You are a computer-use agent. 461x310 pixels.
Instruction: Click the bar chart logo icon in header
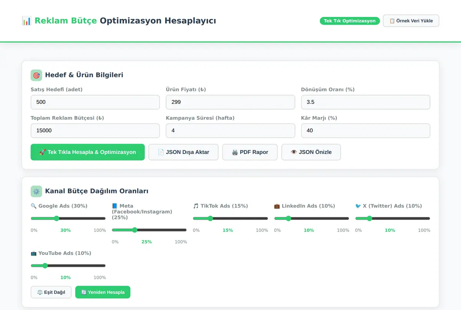(x=27, y=21)
